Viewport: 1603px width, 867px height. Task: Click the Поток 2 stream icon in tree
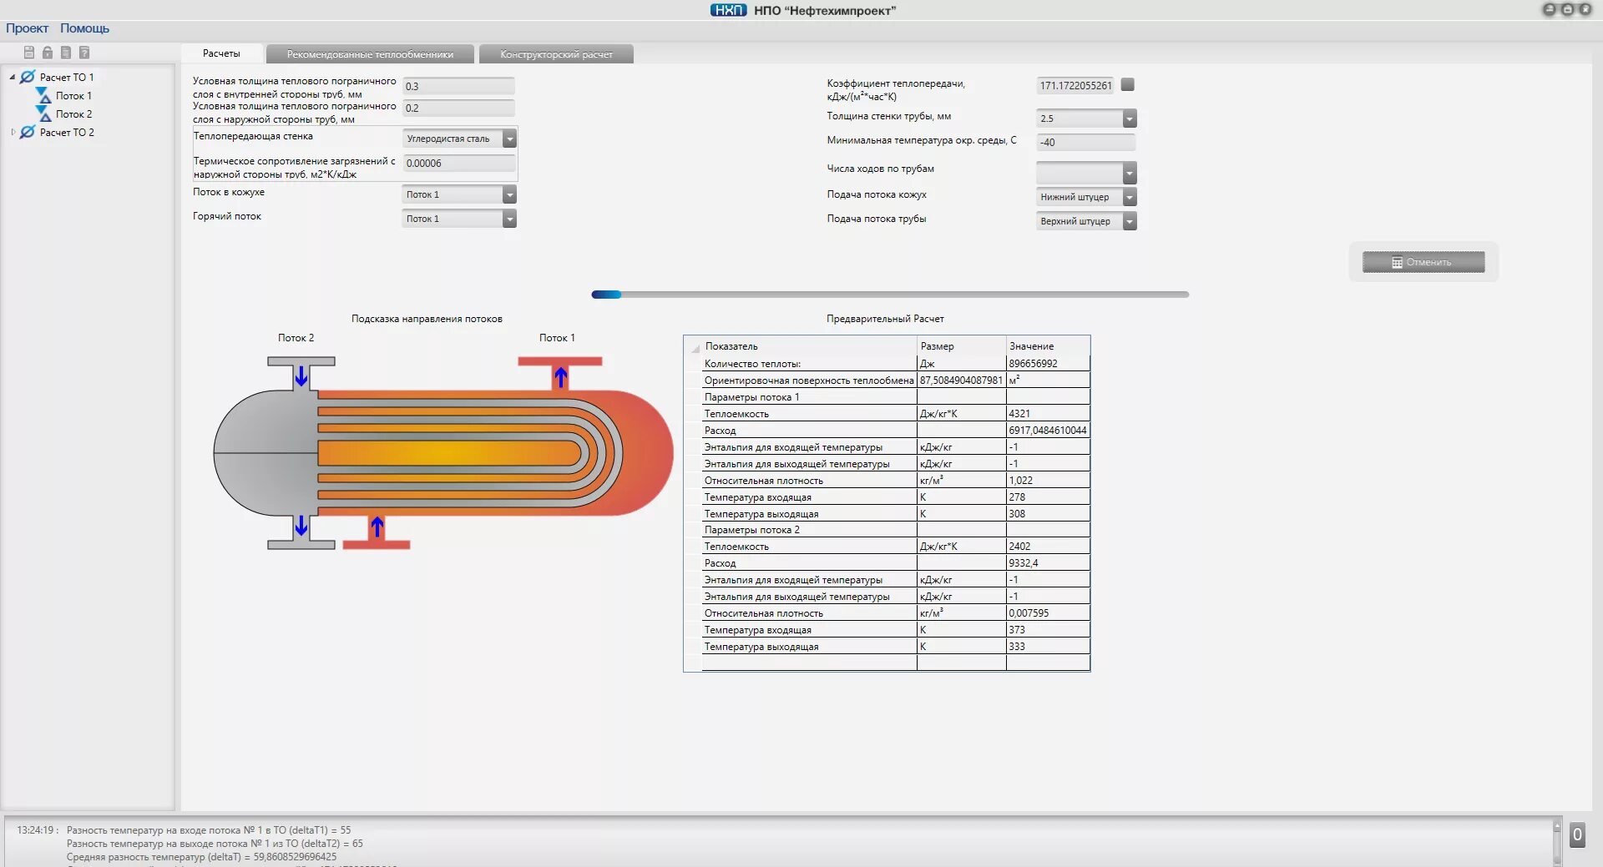tap(44, 113)
